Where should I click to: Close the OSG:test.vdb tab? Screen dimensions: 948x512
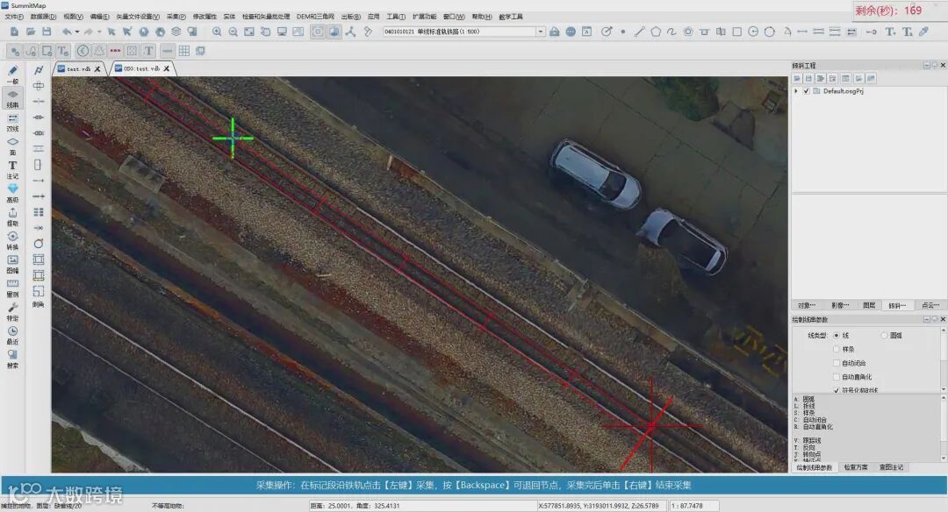point(166,69)
